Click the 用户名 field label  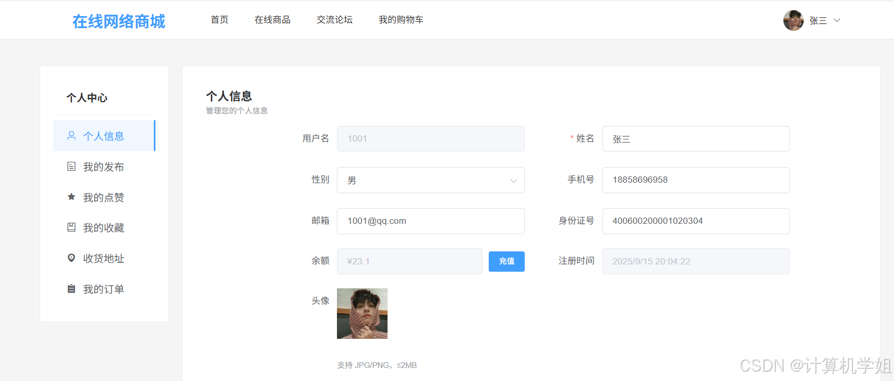316,138
